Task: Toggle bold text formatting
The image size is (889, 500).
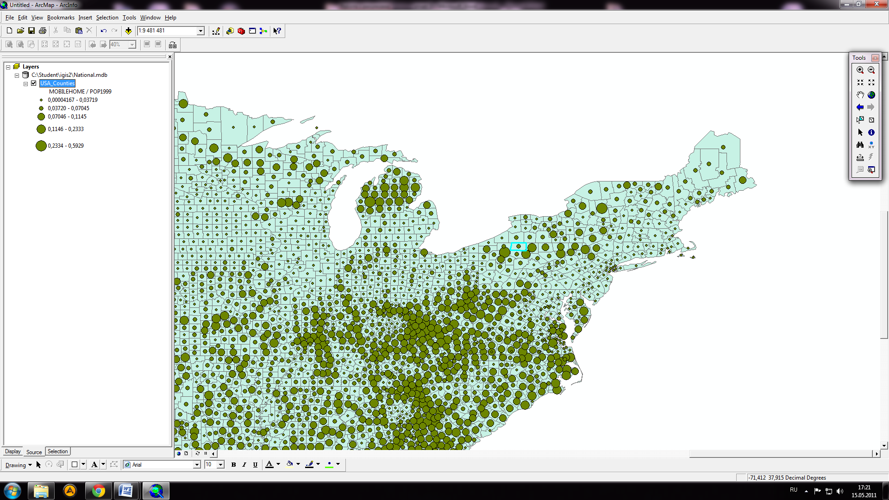Action: 233,465
